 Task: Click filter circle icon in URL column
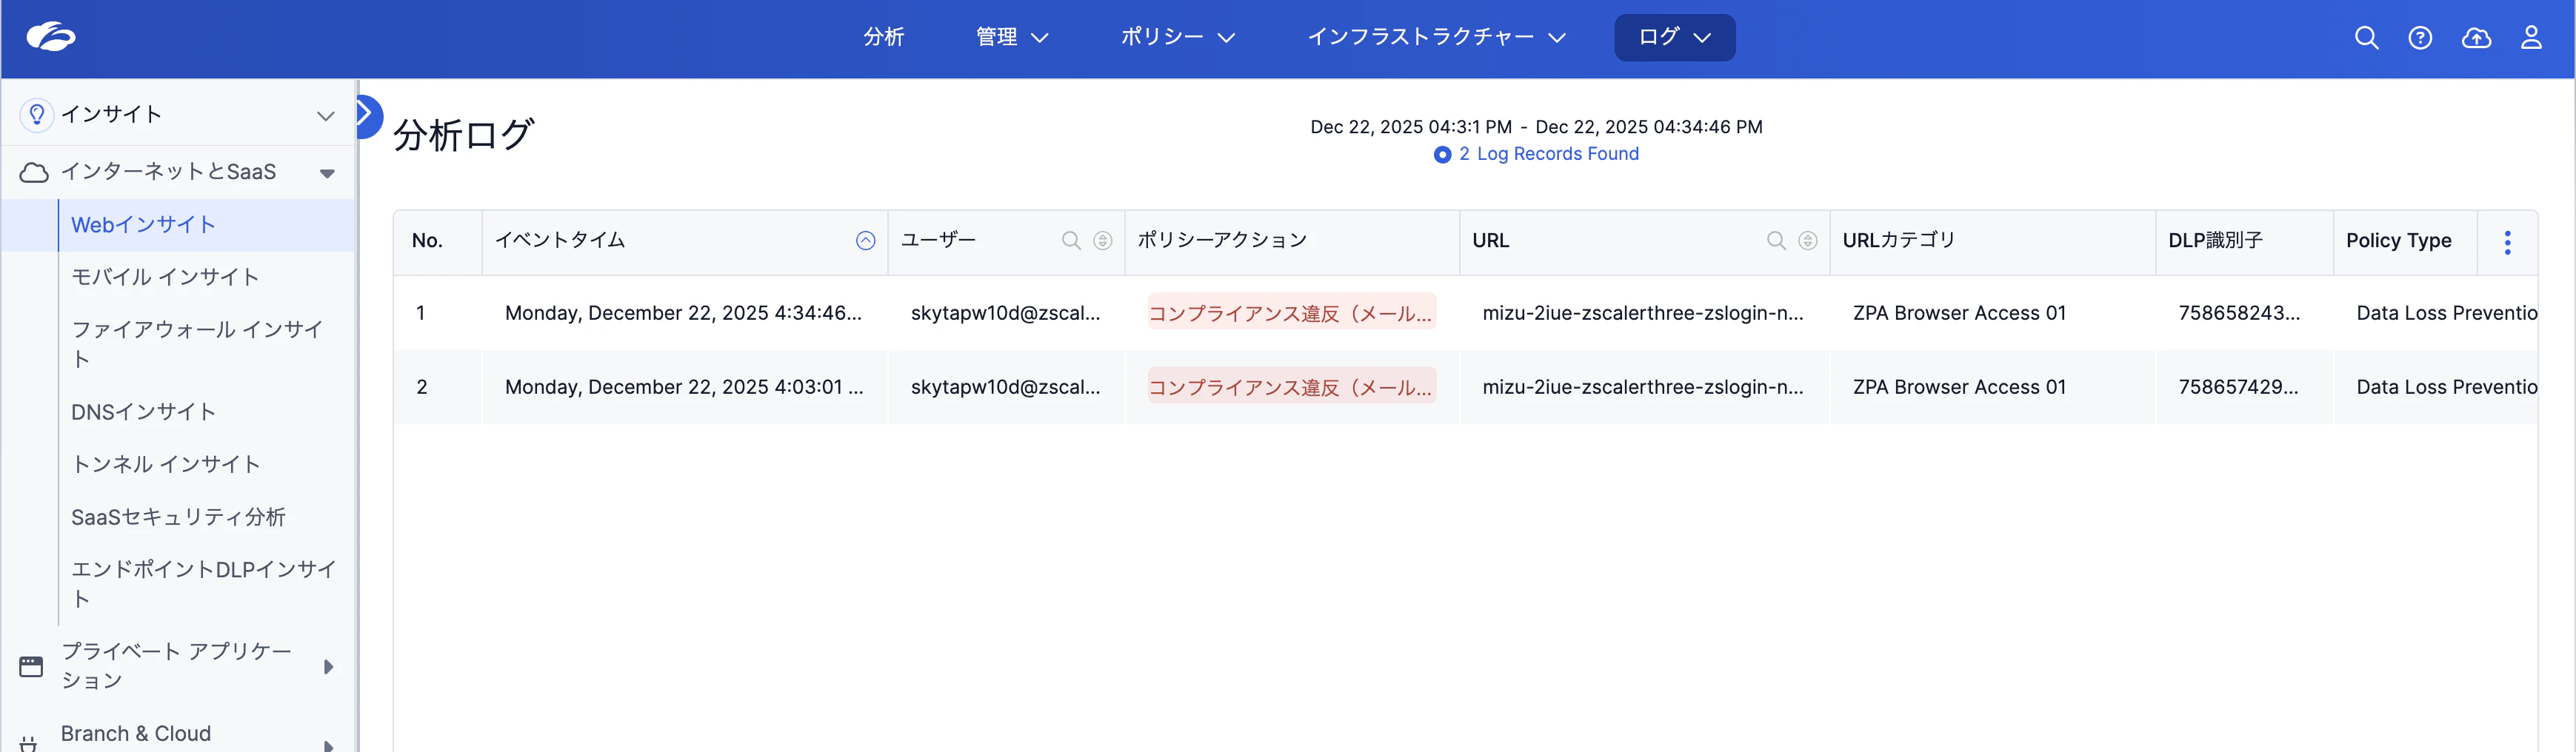[1808, 241]
